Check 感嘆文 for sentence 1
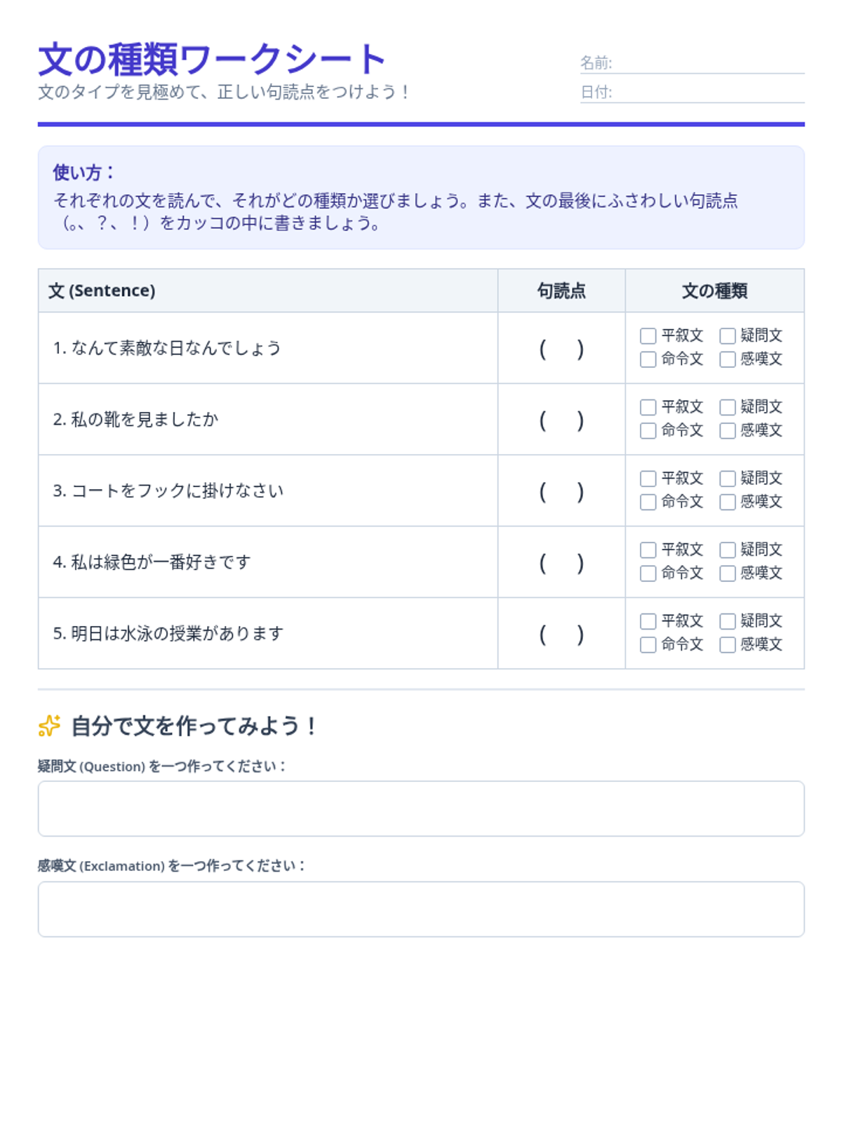842x1123 pixels. tap(728, 359)
